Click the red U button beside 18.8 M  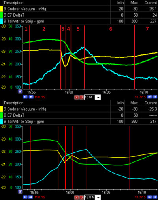(81, 197)
